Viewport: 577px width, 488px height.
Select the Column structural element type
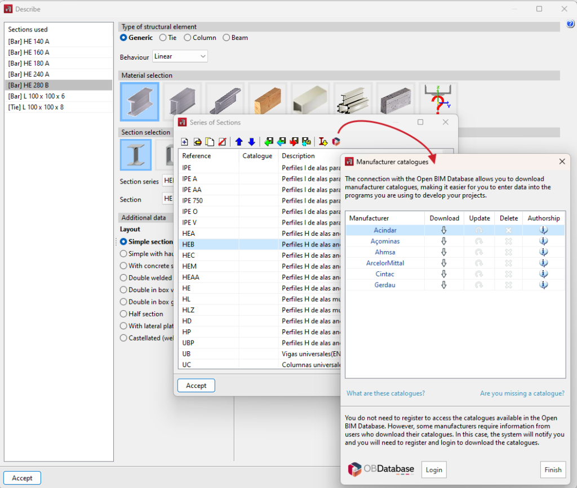[200, 38]
